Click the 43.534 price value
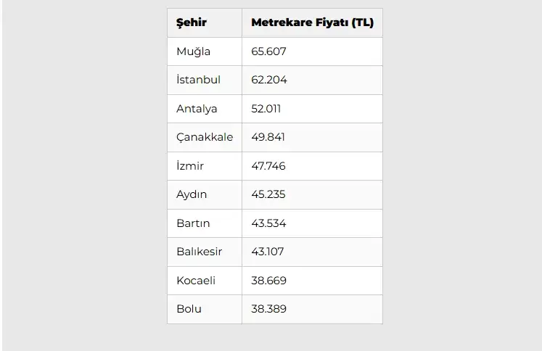 point(268,223)
